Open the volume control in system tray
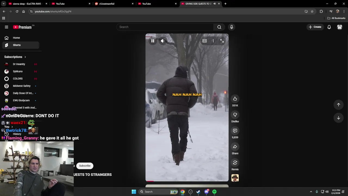 pos(327,192)
